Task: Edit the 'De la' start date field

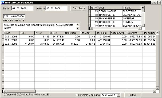Action: (22, 8)
